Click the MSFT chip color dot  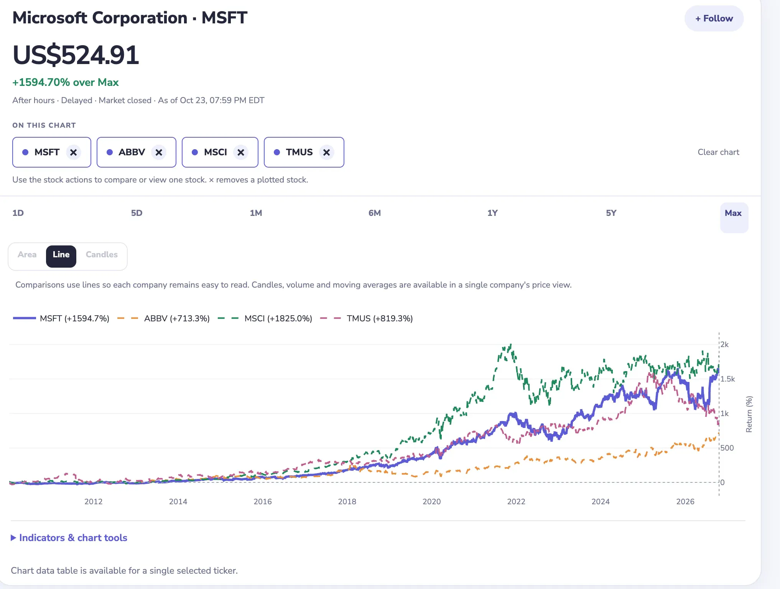pos(25,152)
